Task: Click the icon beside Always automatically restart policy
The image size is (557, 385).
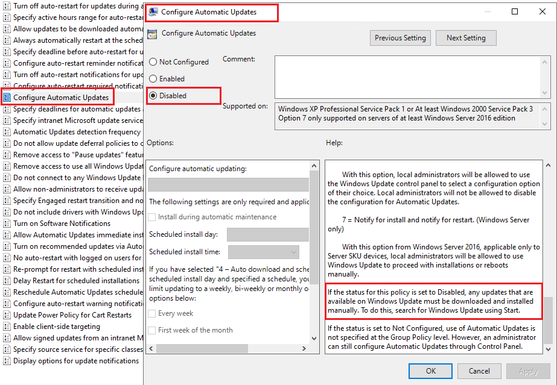Action: (7, 40)
